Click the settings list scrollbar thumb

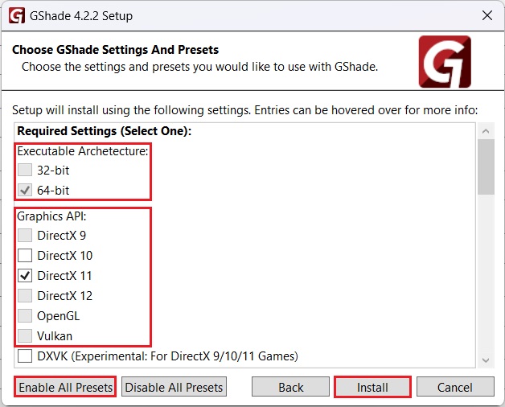pos(486,166)
